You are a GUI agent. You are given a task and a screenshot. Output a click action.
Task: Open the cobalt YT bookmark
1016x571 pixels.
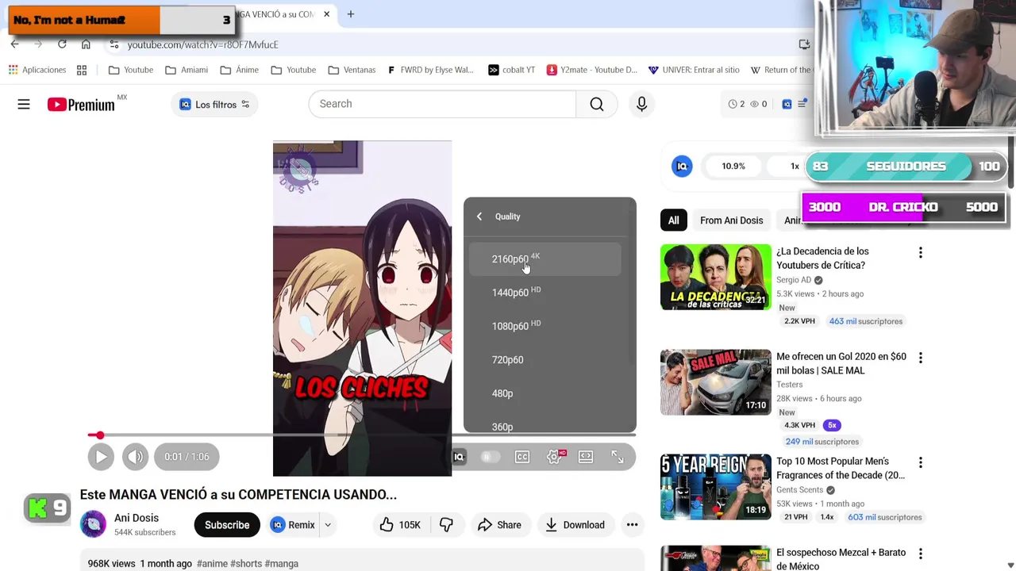(511, 70)
